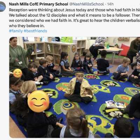Follow the #bestfriends hashtag

(35, 31)
